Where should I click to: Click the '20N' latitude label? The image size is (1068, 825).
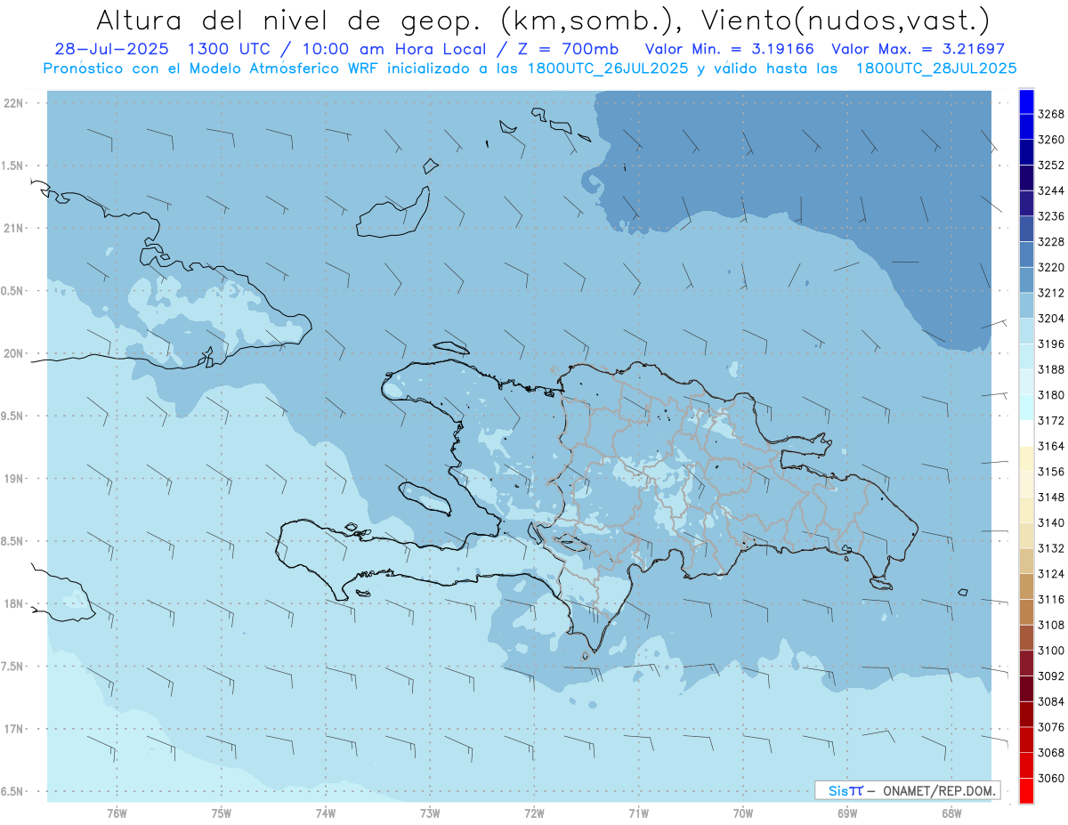tap(14, 353)
